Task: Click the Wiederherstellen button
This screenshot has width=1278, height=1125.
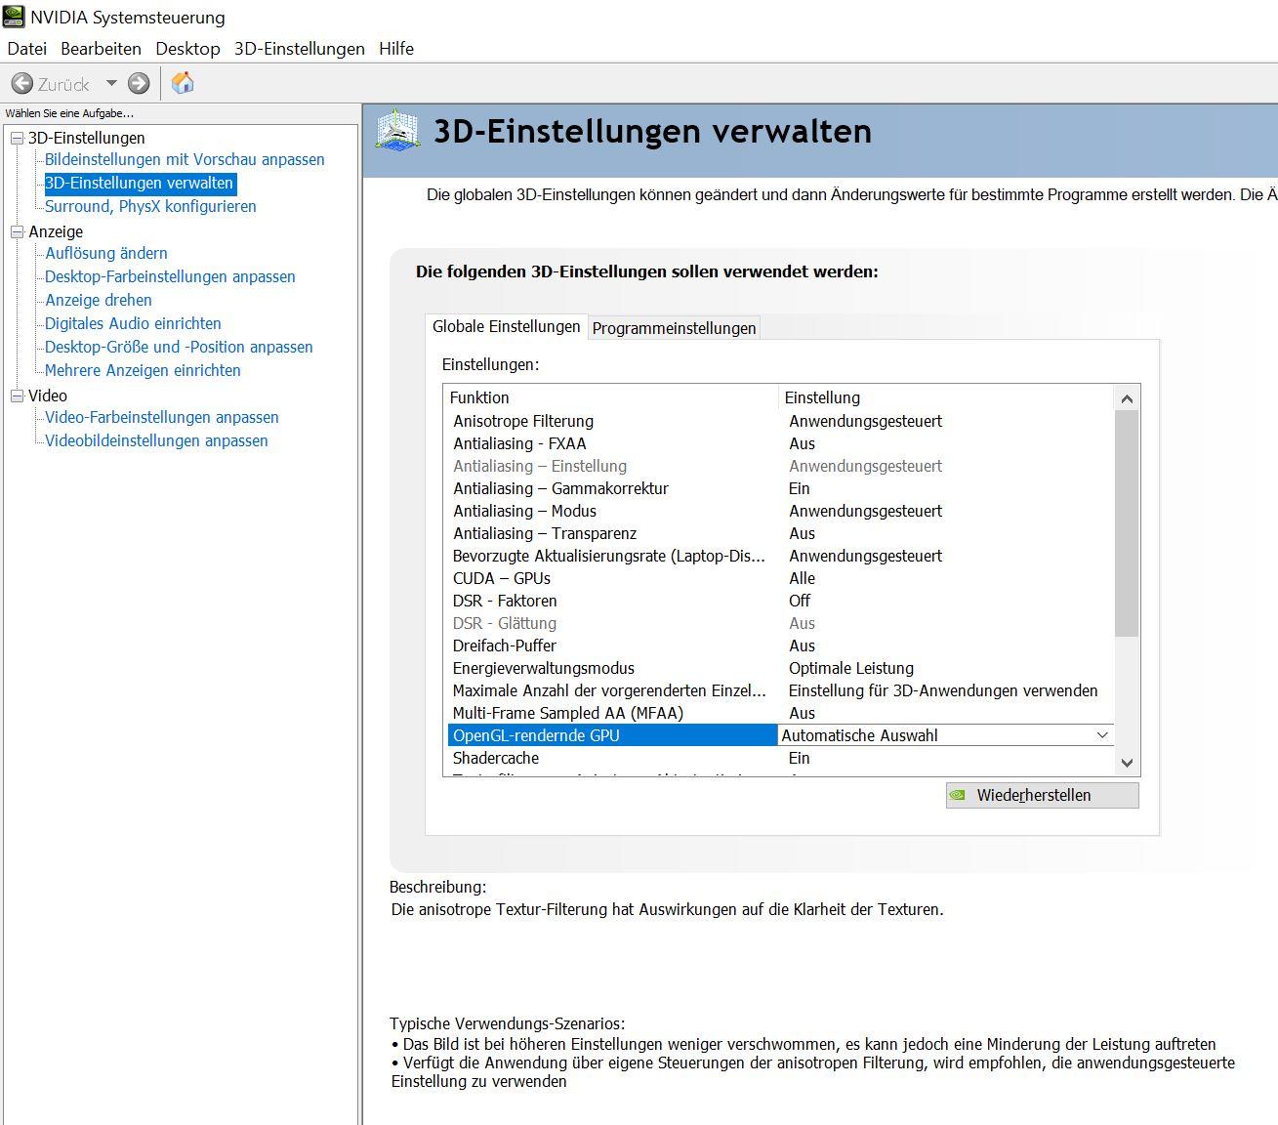Action: coord(1042,795)
